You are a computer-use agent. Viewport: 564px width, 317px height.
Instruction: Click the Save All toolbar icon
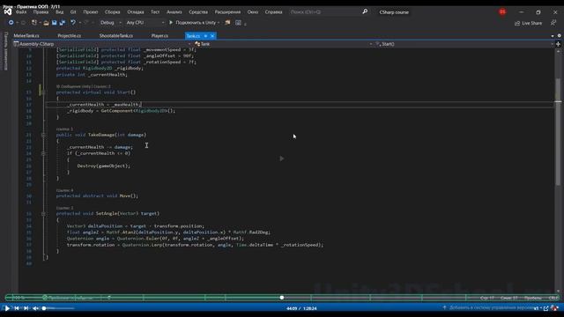pos(63,23)
